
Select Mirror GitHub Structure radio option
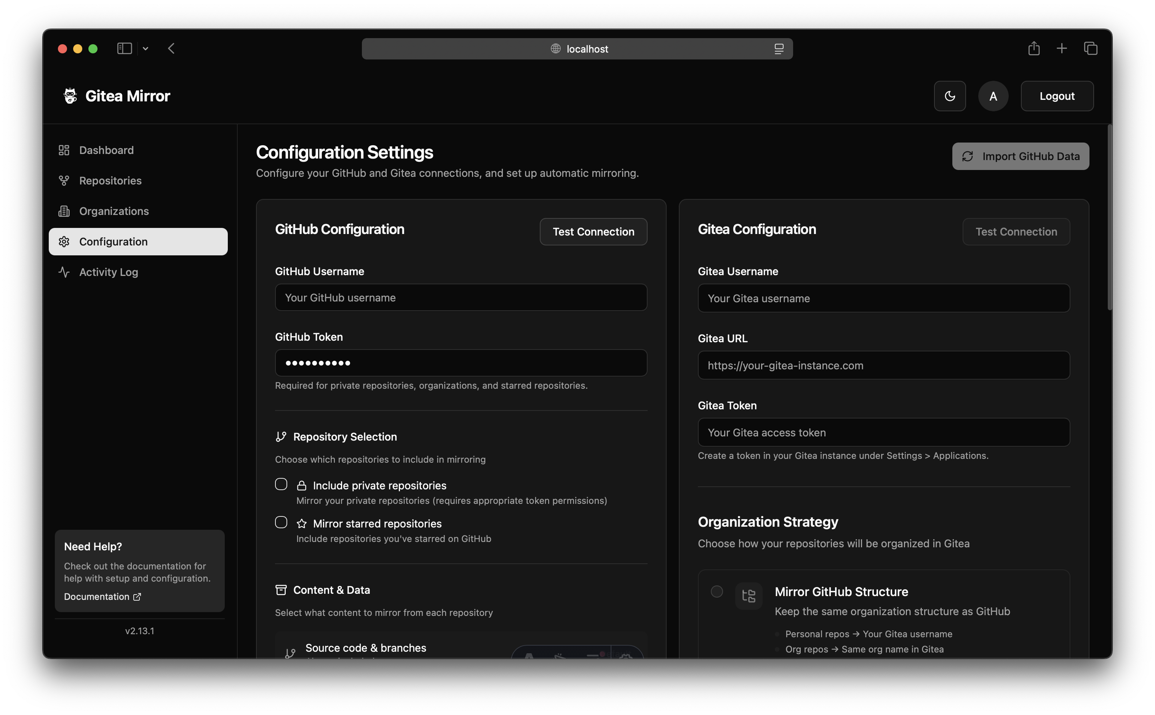(x=717, y=592)
